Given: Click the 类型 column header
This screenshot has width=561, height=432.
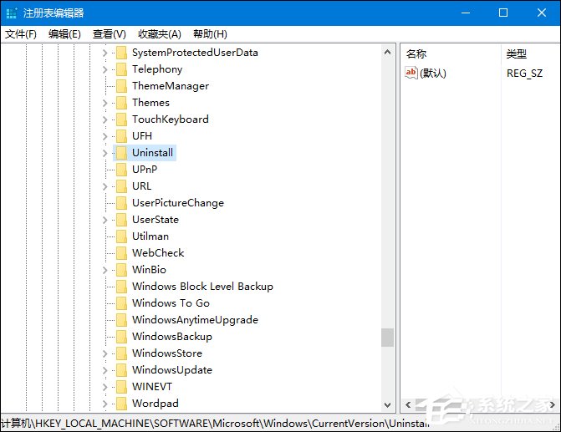Looking at the screenshot, I should pyautogui.click(x=516, y=53).
